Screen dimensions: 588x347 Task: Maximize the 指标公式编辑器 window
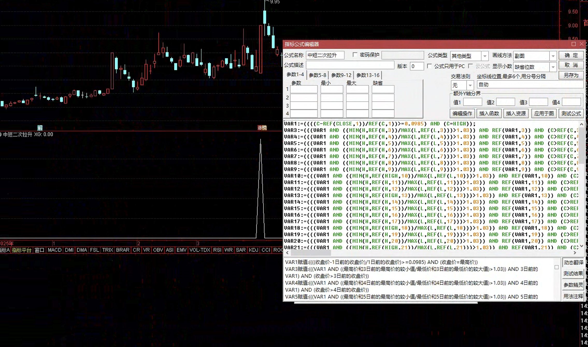[573, 44]
